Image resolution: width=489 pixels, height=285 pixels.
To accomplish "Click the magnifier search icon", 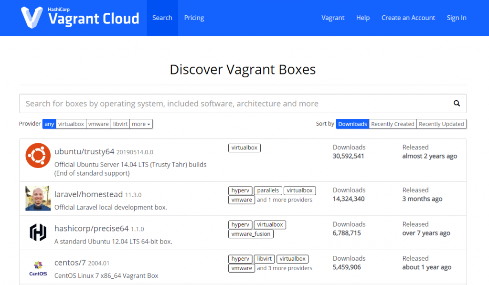I will click(457, 103).
